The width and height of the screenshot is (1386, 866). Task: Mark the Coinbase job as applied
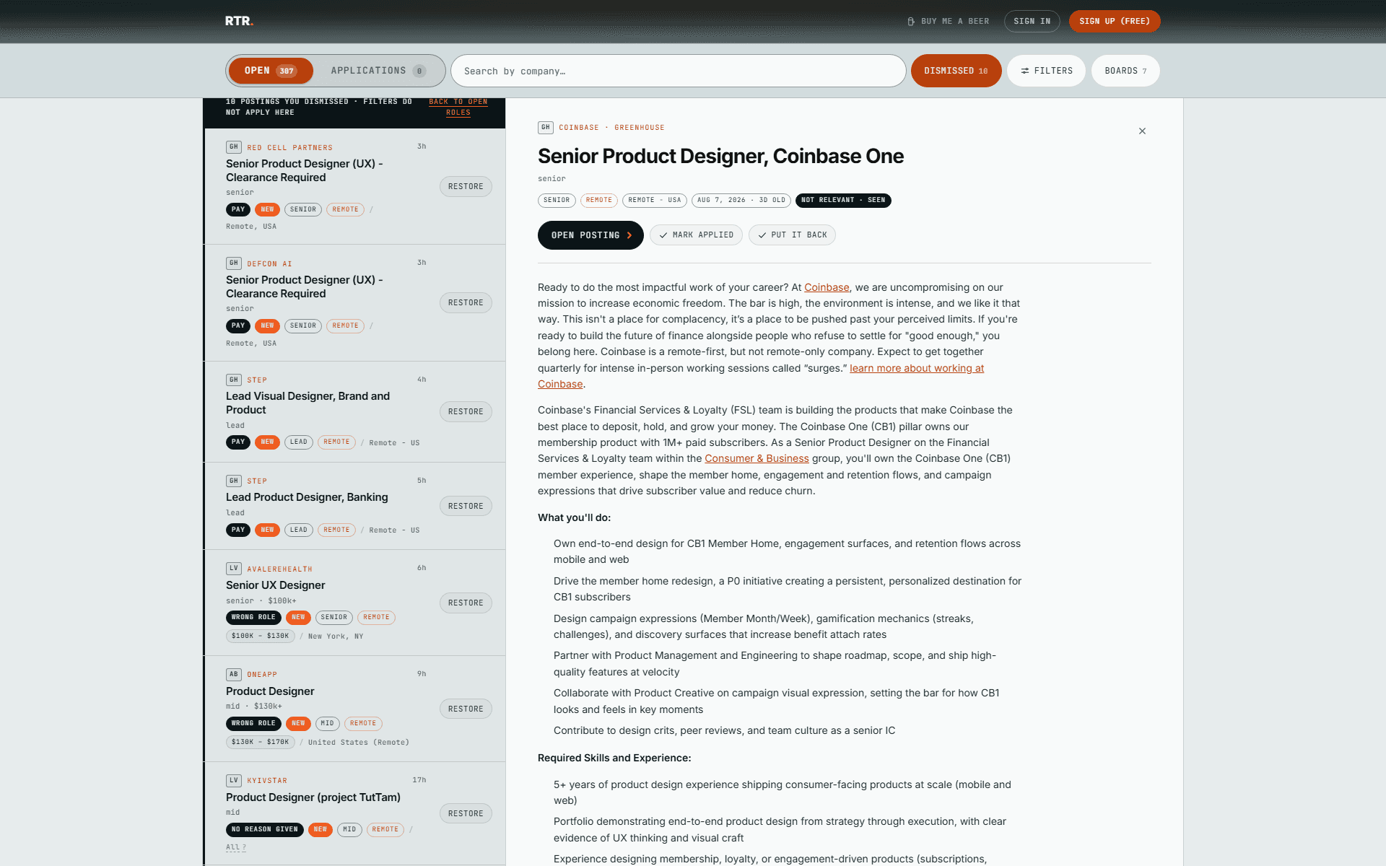[696, 235]
